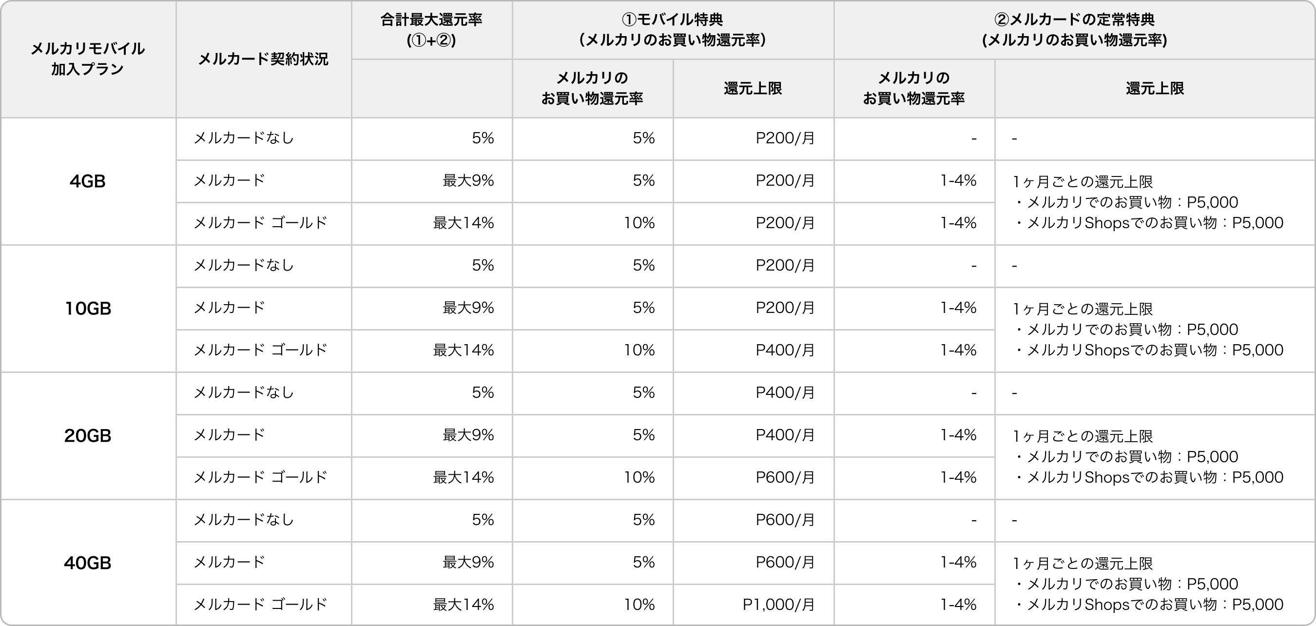
Task: Click 最大14% in the 20GB group
Action: pyautogui.click(x=464, y=478)
